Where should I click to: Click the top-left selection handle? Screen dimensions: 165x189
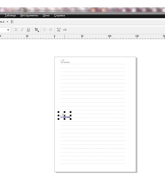pos(58,112)
